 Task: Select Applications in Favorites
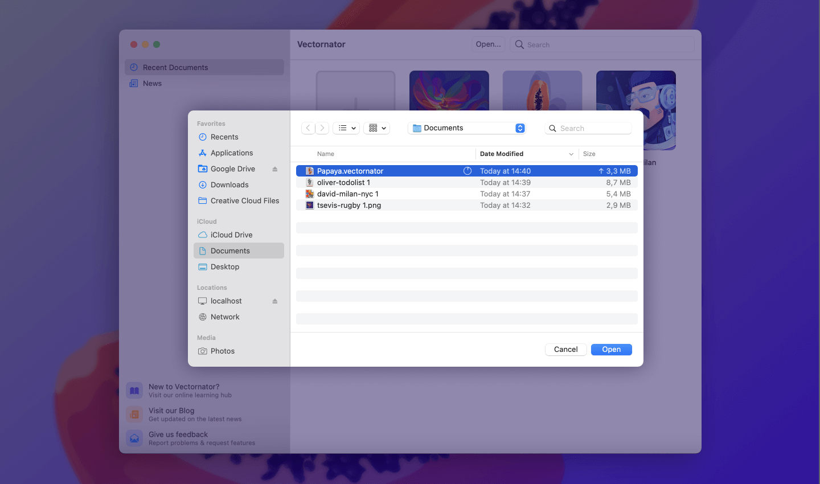(239, 153)
